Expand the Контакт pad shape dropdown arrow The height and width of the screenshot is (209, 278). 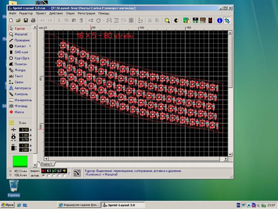(30, 46)
